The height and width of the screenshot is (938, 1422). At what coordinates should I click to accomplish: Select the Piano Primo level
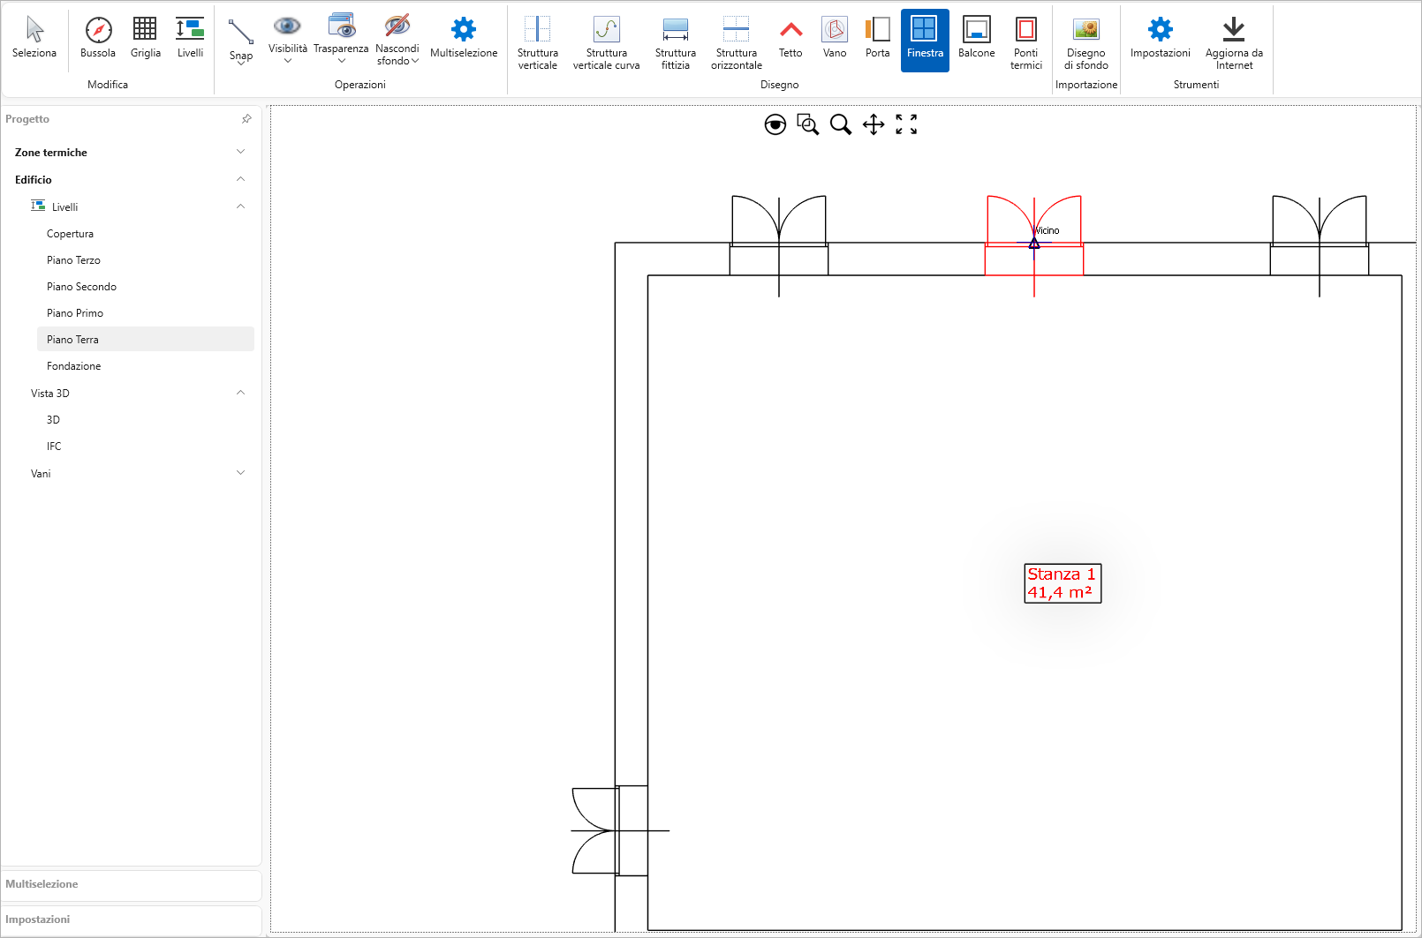(x=75, y=313)
